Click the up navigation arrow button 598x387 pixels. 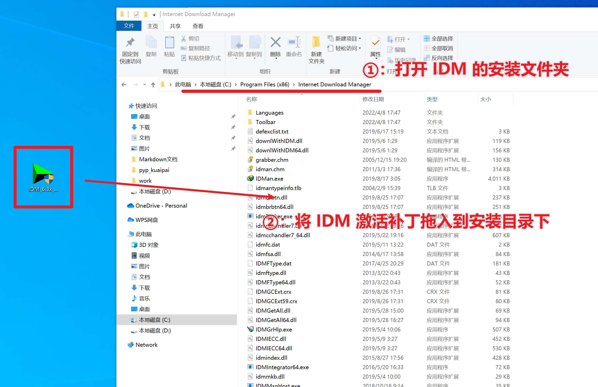[x=153, y=85]
